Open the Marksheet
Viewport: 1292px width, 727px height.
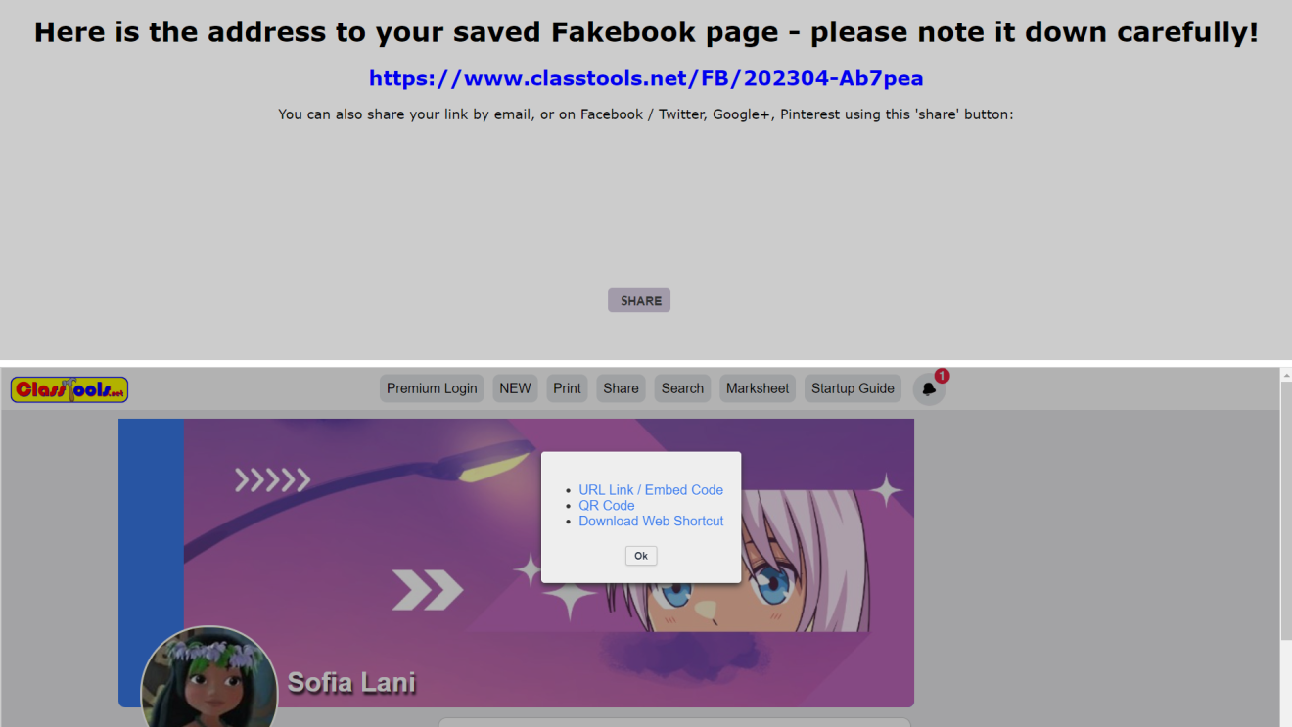click(758, 388)
